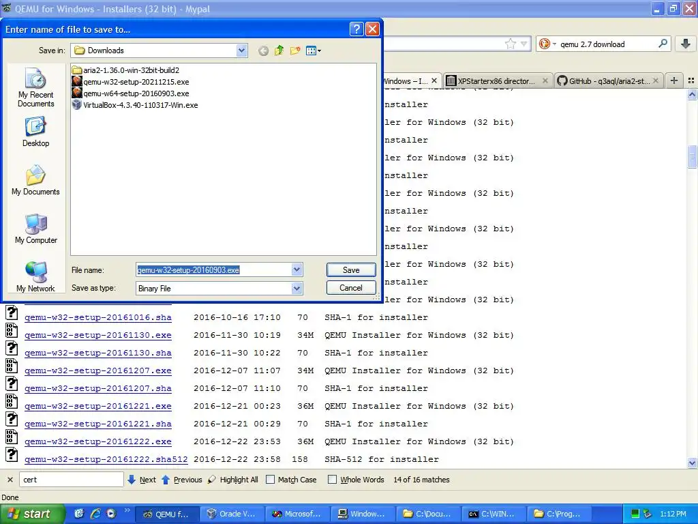Open qemu-w32-setup-20161221.exe link

(x=98, y=406)
